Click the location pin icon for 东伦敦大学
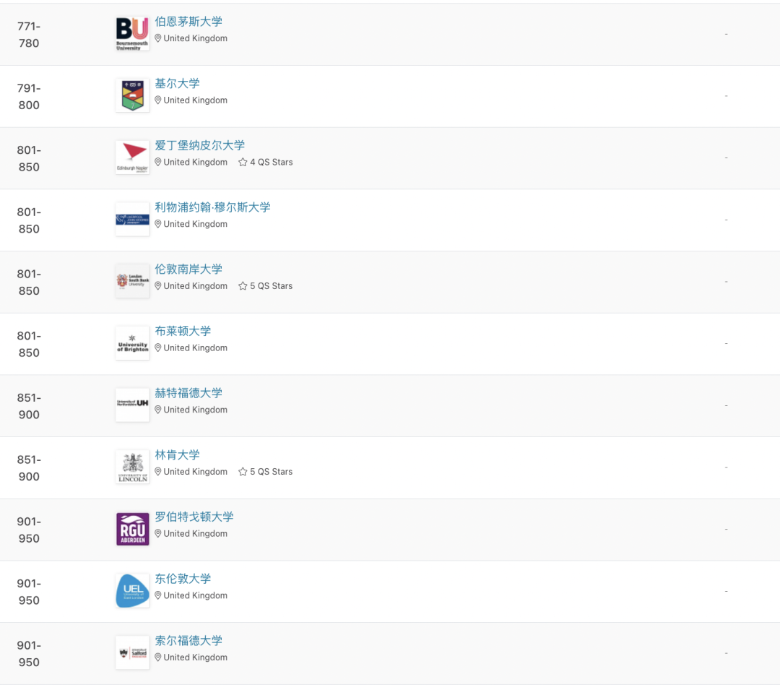Image resolution: width=780 pixels, height=690 pixels. pos(157,595)
